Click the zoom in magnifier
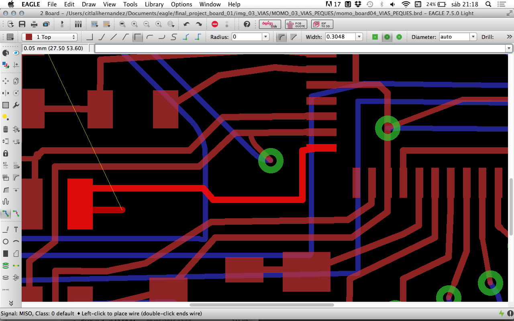Viewport: 514px width, 321px height. click(135, 24)
